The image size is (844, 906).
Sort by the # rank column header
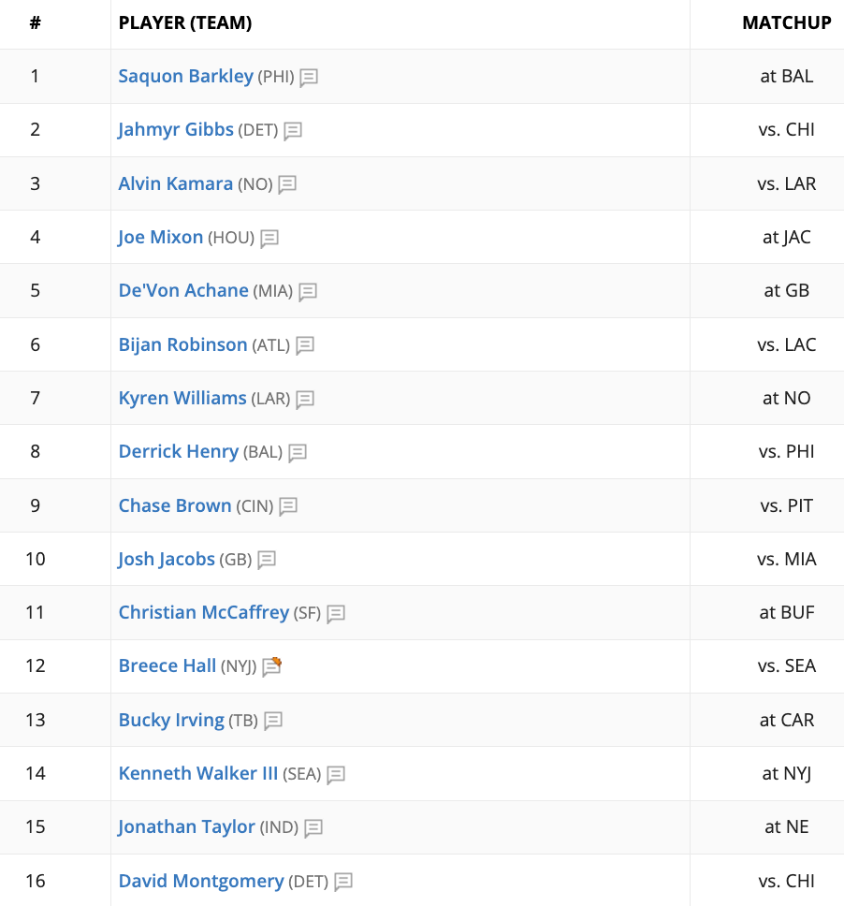36,23
